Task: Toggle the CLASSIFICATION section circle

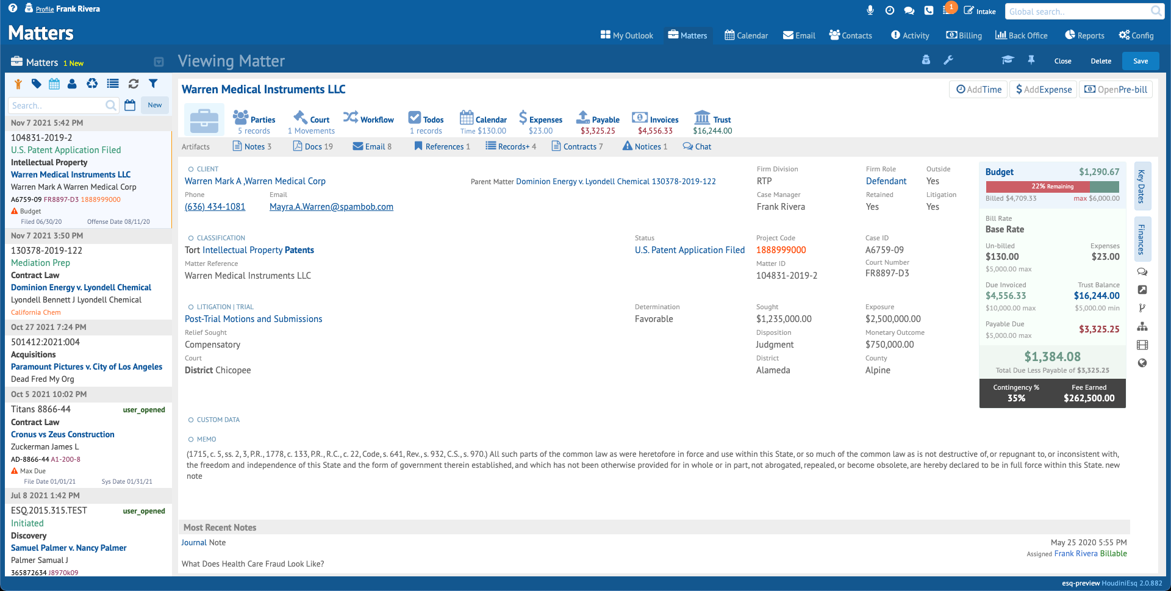Action: coord(191,238)
